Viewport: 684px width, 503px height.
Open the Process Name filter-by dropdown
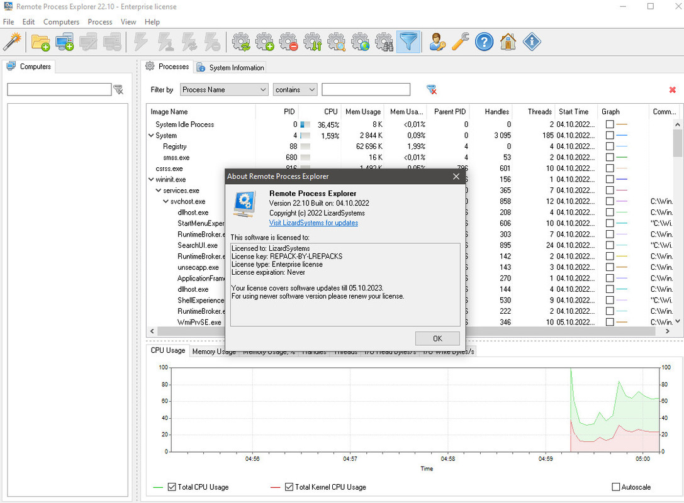[x=224, y=89]
